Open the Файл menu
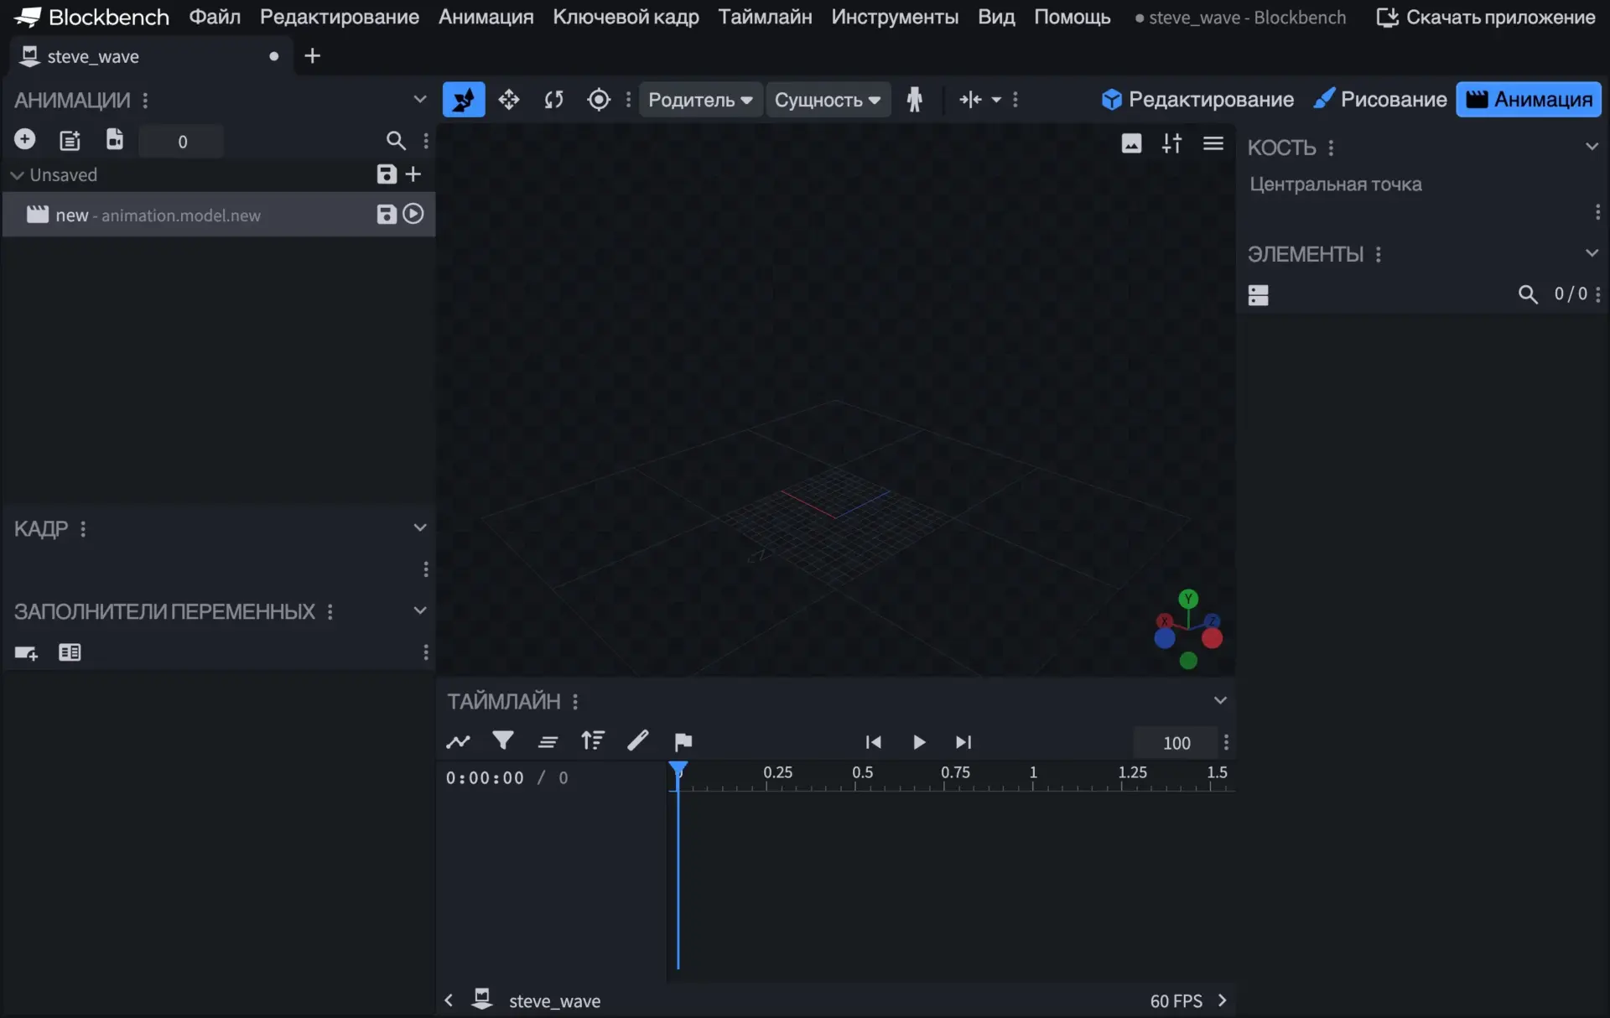Image resolution: width=1610 pixels, height=1018 pixels. coord(215,17)
